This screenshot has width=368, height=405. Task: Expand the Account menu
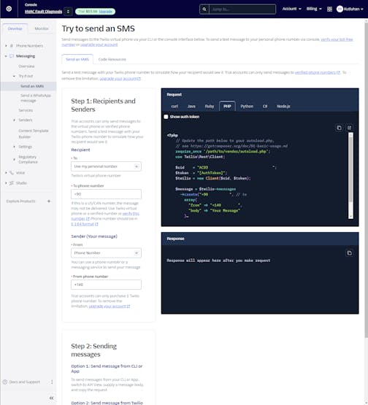coord(291,9)
